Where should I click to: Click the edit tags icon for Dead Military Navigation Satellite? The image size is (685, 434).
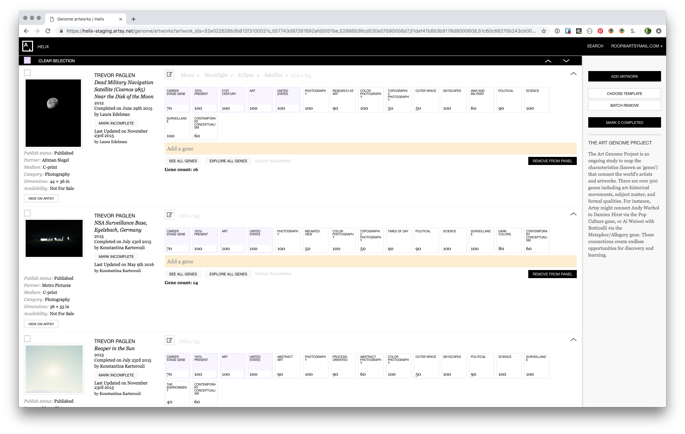[x=170, y=74]
